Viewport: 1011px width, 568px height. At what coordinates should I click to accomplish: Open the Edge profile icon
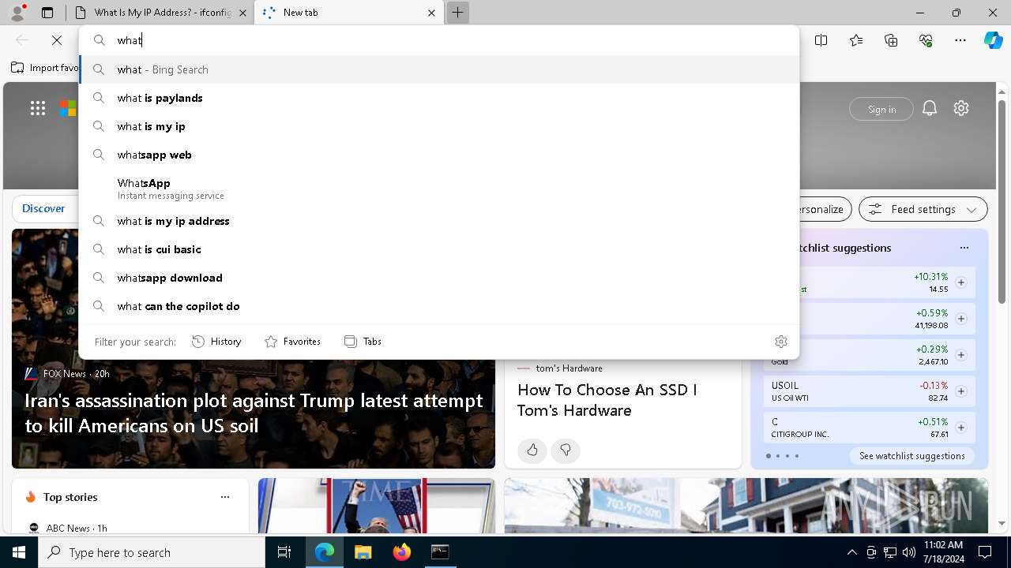pyautogui.click(x=17, y=13)
